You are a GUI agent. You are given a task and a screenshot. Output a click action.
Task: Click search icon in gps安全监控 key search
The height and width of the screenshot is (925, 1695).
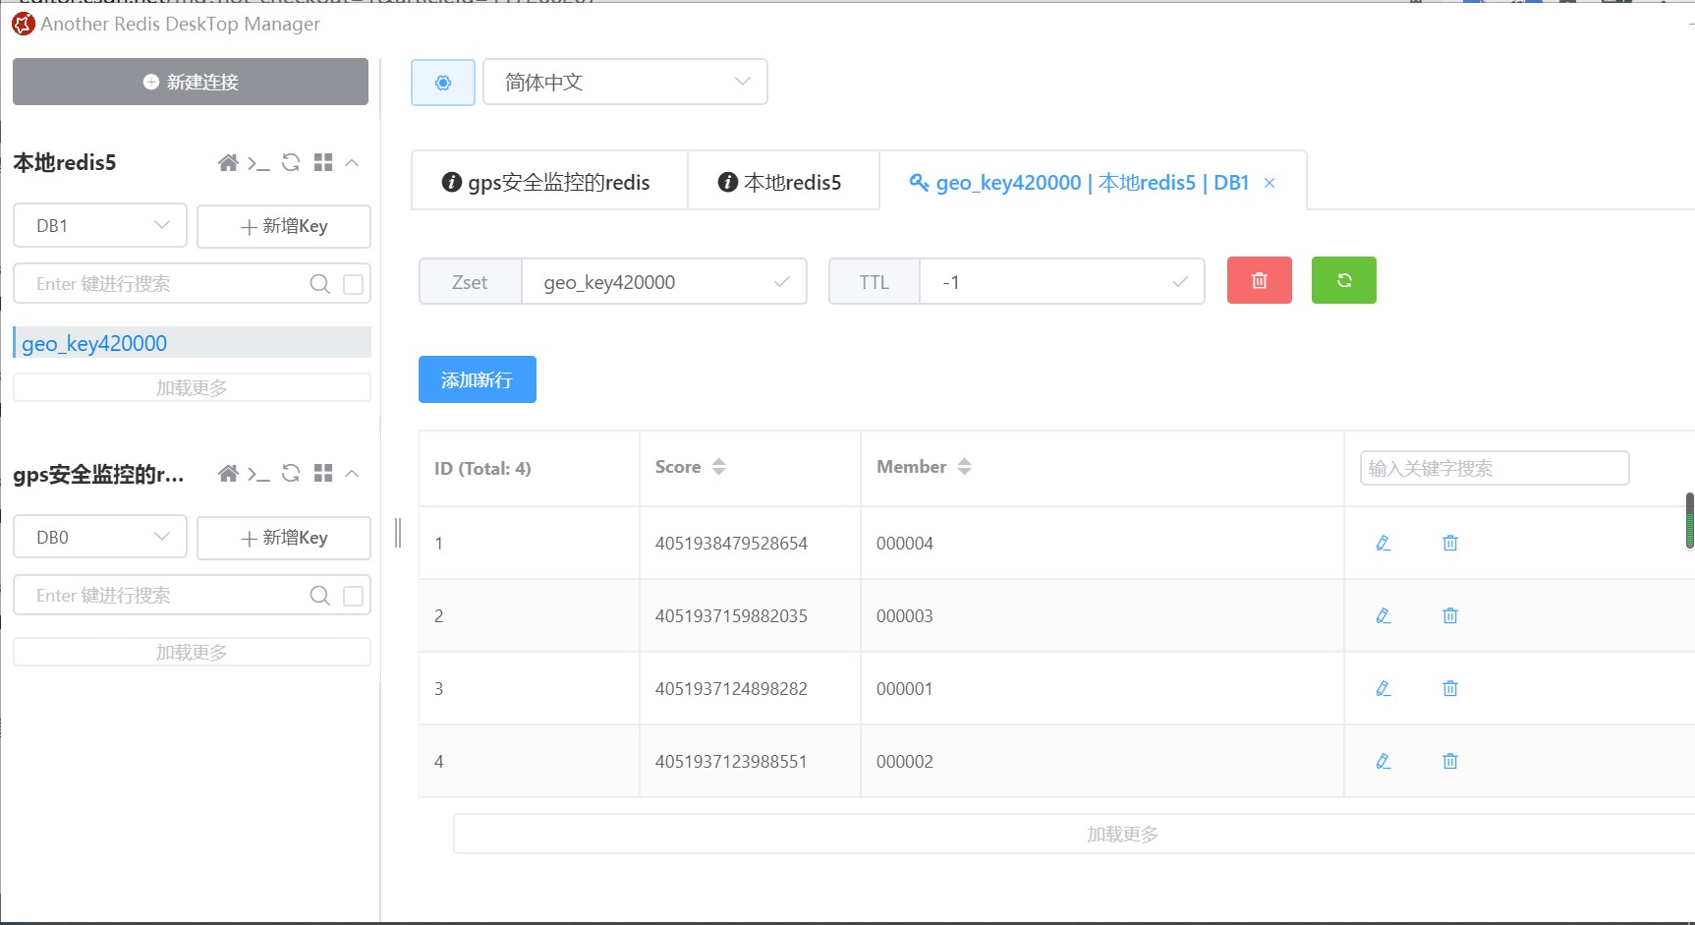coord(319,596)
